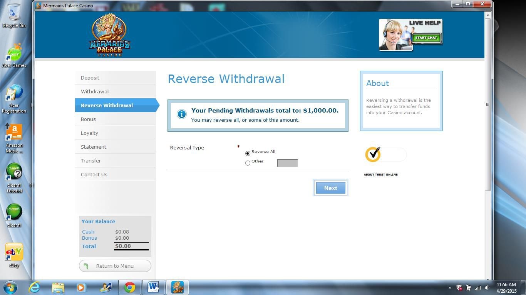Open the Windows Start menu
The image size is (526, 295).
pyautogui.click(x=10, y=287)
